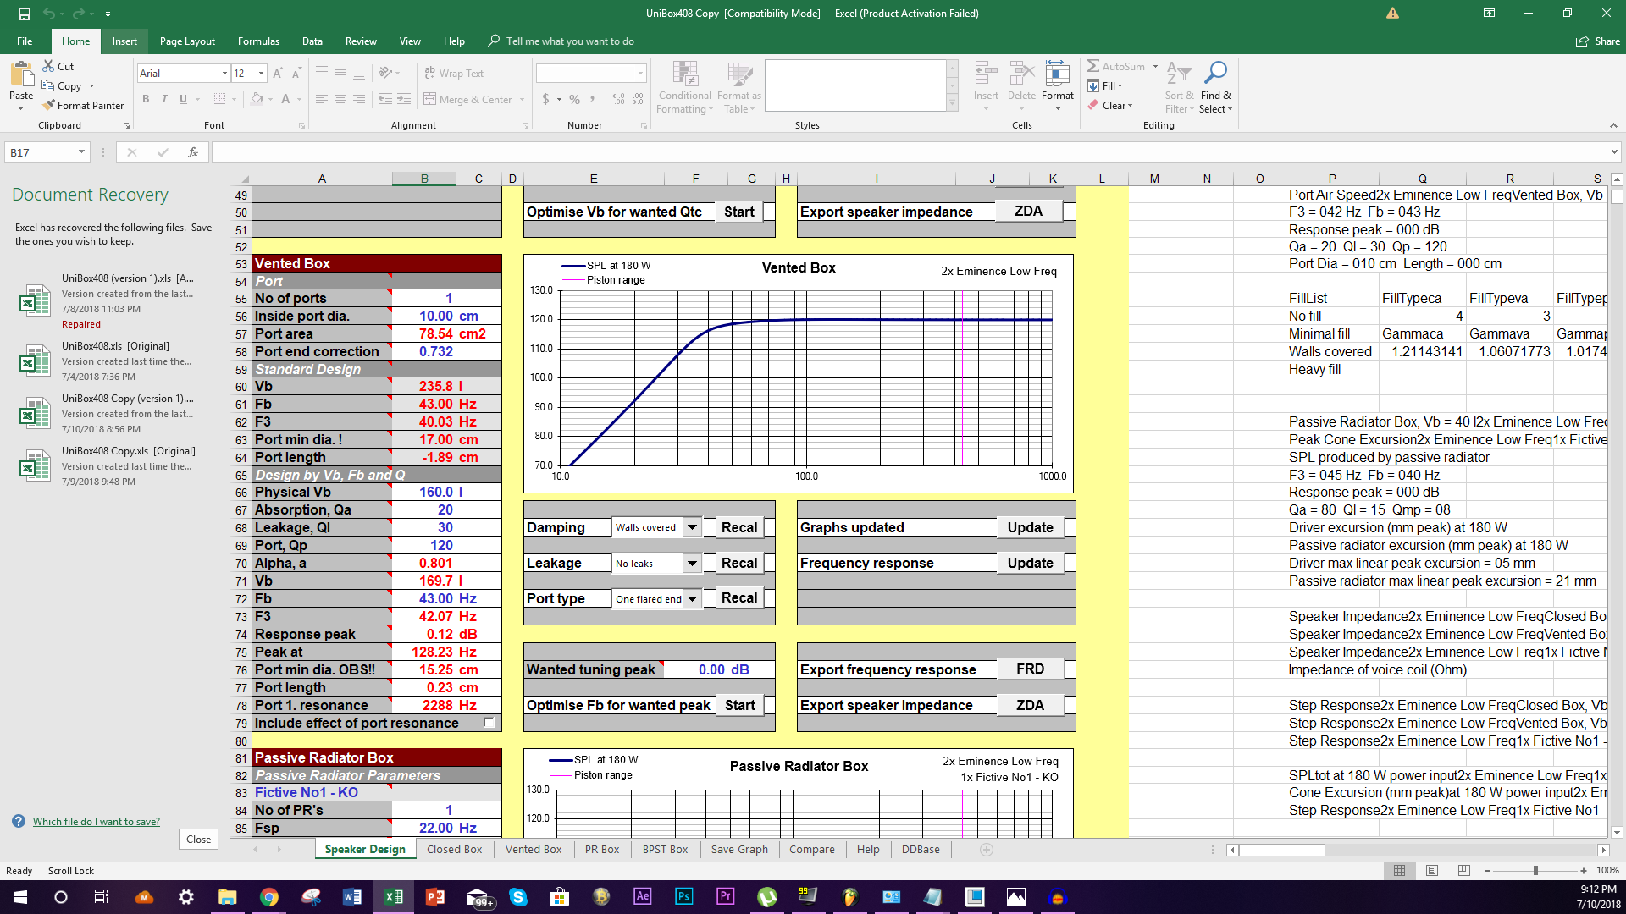The height and width of the screenshot is (914, 1626).
Task: Toggle bold formatting
Action: tap(146, 99)
